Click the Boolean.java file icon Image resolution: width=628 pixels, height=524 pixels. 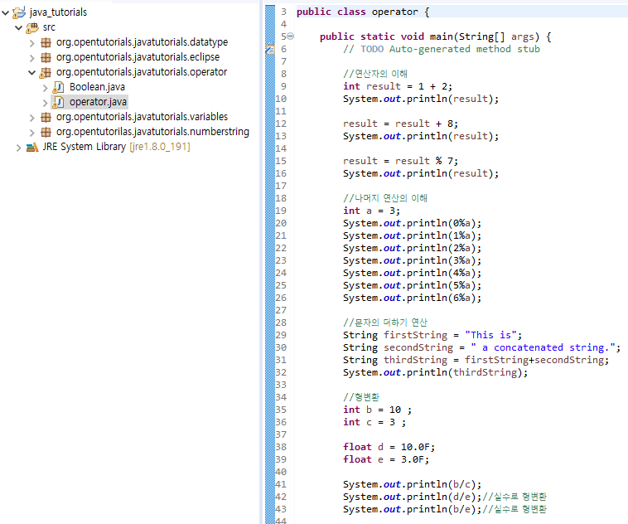[x=59, y=87]
